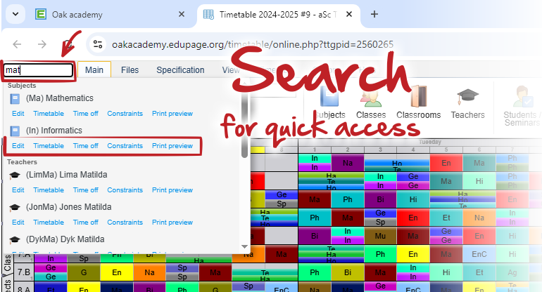Close the Timetable 2024-2025 tab
Viewport: 542px width, 292px height.
pos(349,14)
